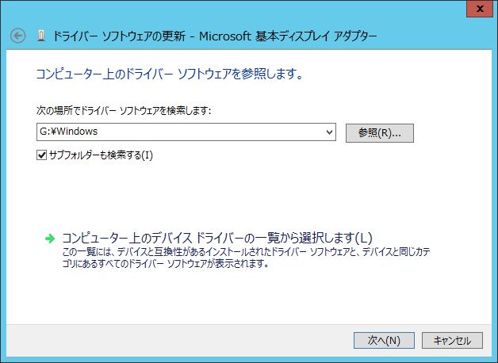Click empty space inside the path combo box
The image size is (498, 363).
[209, 132]
